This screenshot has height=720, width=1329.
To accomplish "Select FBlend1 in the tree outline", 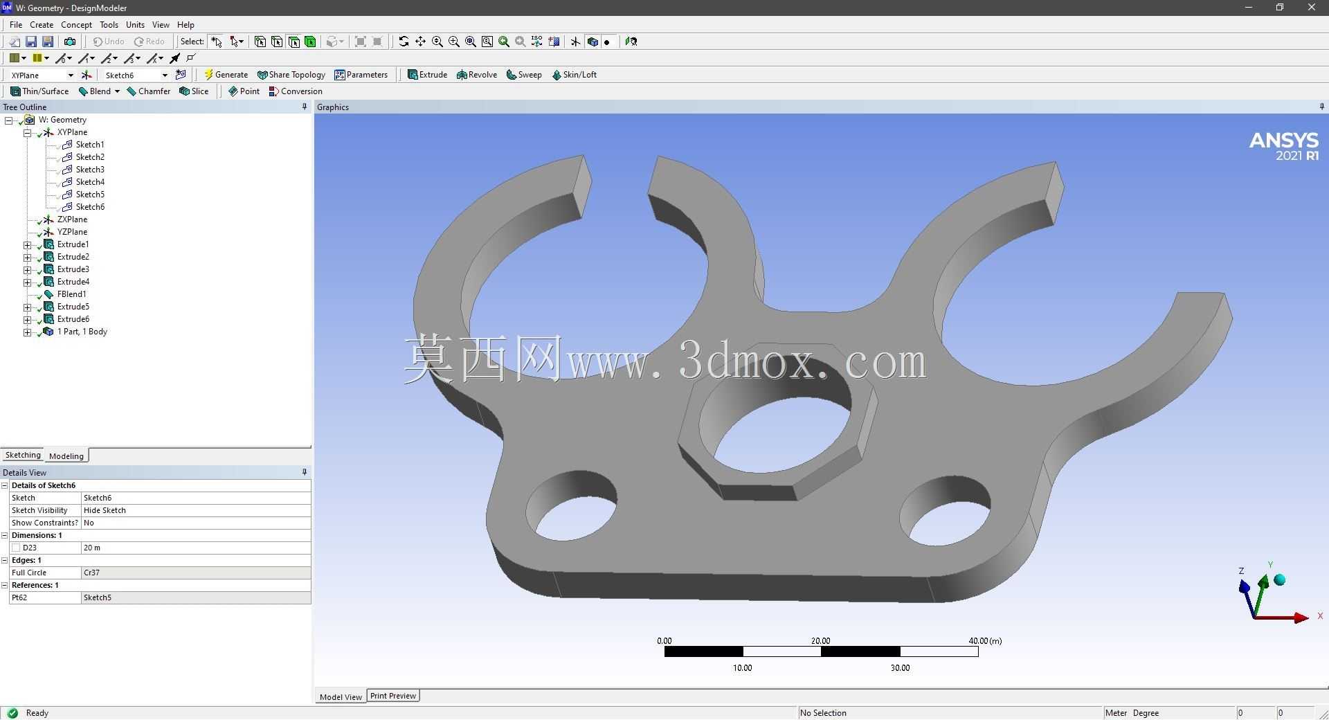I will tap(71, 294).
